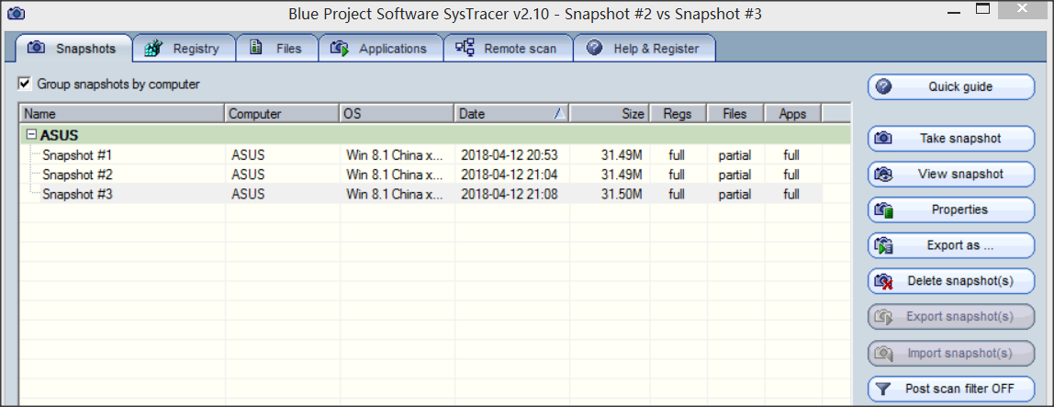
Task: Sort by the Name column header
Action: click(x=122, y=114)
